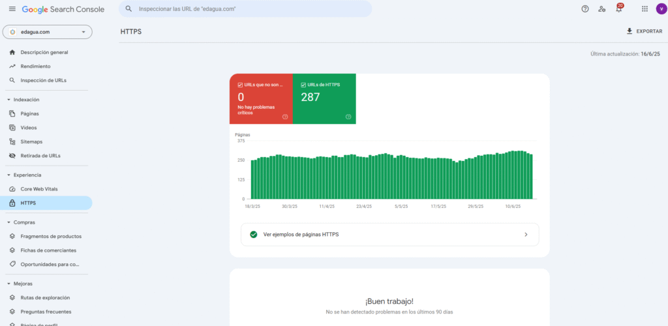Open Sitemaps in the sidebar
Viewport: 668px width, 326px height.
tap(31, 141)
